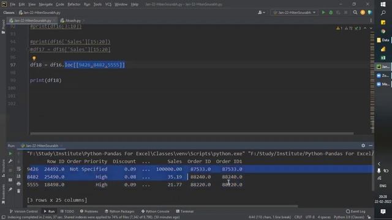Image resolution: width=392 pixels, height=220 pixels.
Task: Click the stop button in the top toolbar
Action: tap(345, 12)
